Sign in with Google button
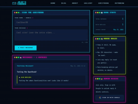The width and height of the screenshot is (138, 104). tap(109, 98)
